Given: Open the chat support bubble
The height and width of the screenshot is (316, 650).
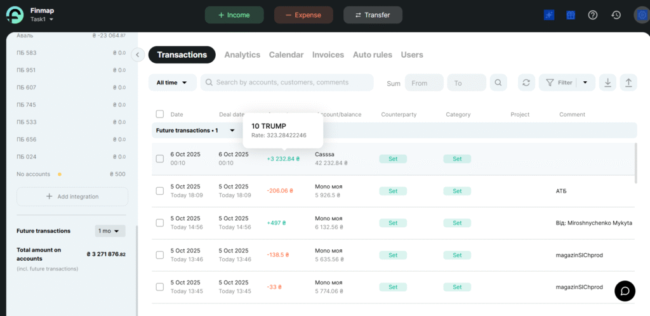Looking at the screenshot, I should (625, 291).
